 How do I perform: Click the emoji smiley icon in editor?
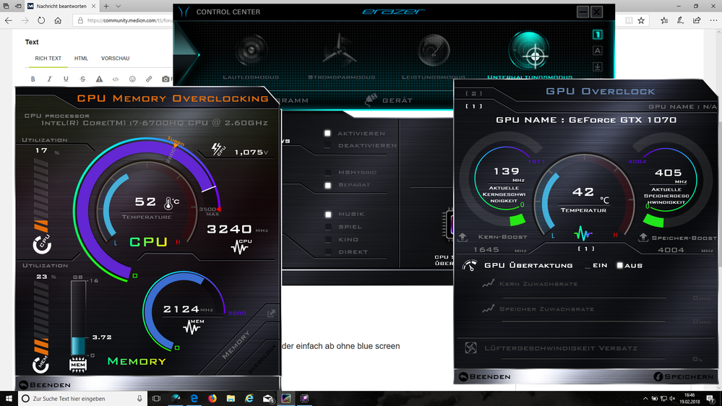[x=132, y=79]
